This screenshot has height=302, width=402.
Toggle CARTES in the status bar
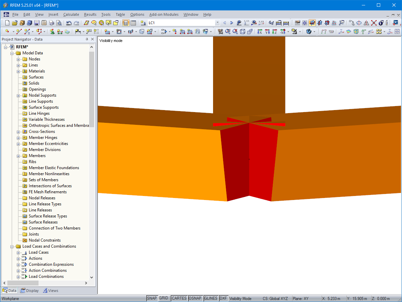[x=179, y=298]
